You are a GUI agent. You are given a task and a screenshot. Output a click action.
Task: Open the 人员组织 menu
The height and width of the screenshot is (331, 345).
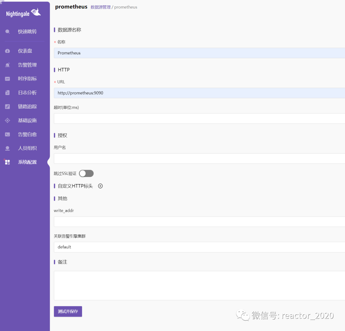[27, 148]
